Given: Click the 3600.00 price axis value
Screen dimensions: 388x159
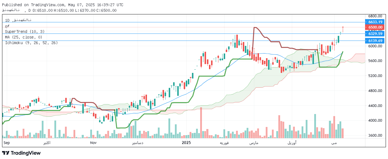Looking at the screenshot, I should 375,135.
